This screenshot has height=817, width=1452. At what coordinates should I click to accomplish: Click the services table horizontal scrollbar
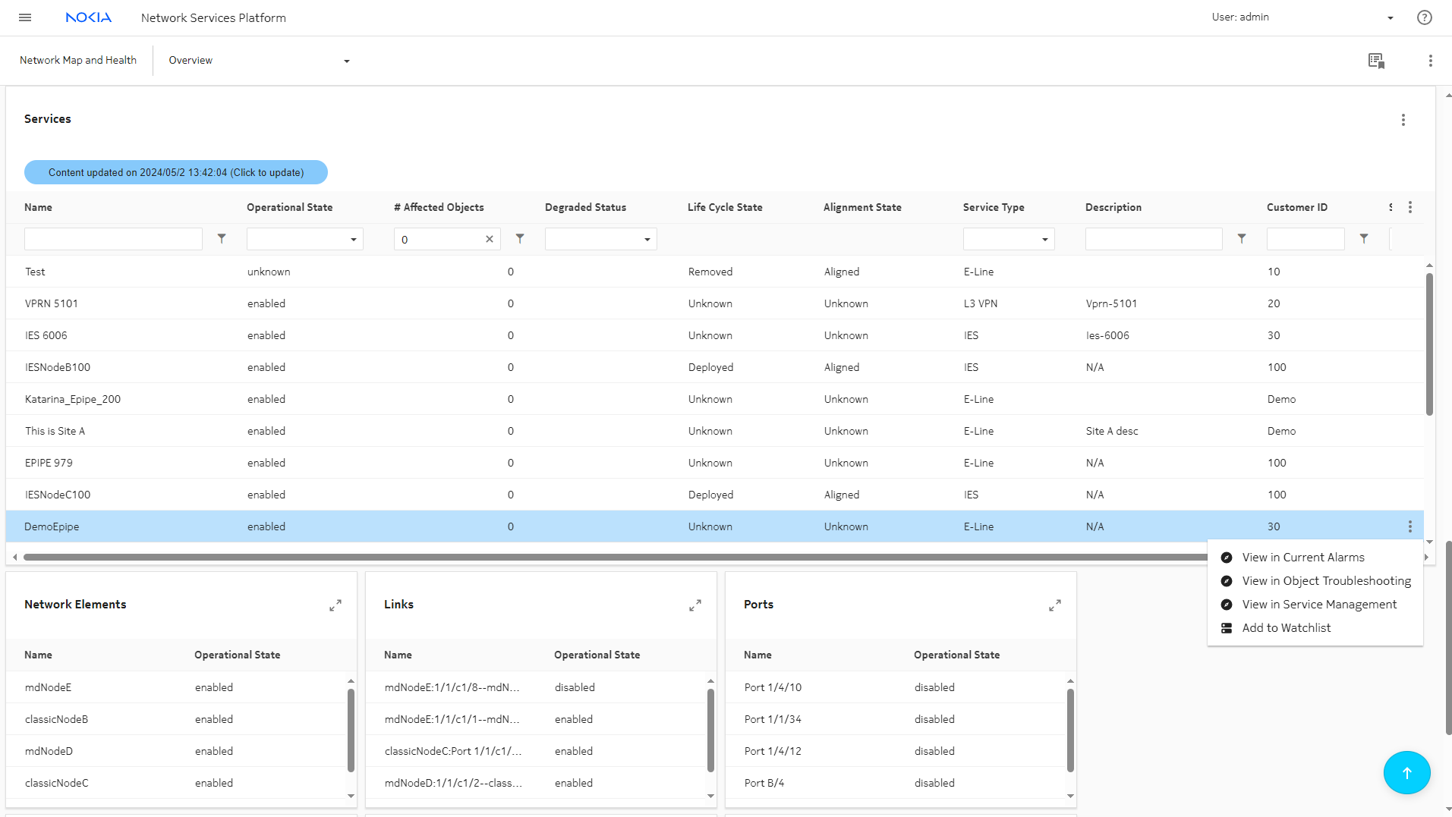(607, 558)
